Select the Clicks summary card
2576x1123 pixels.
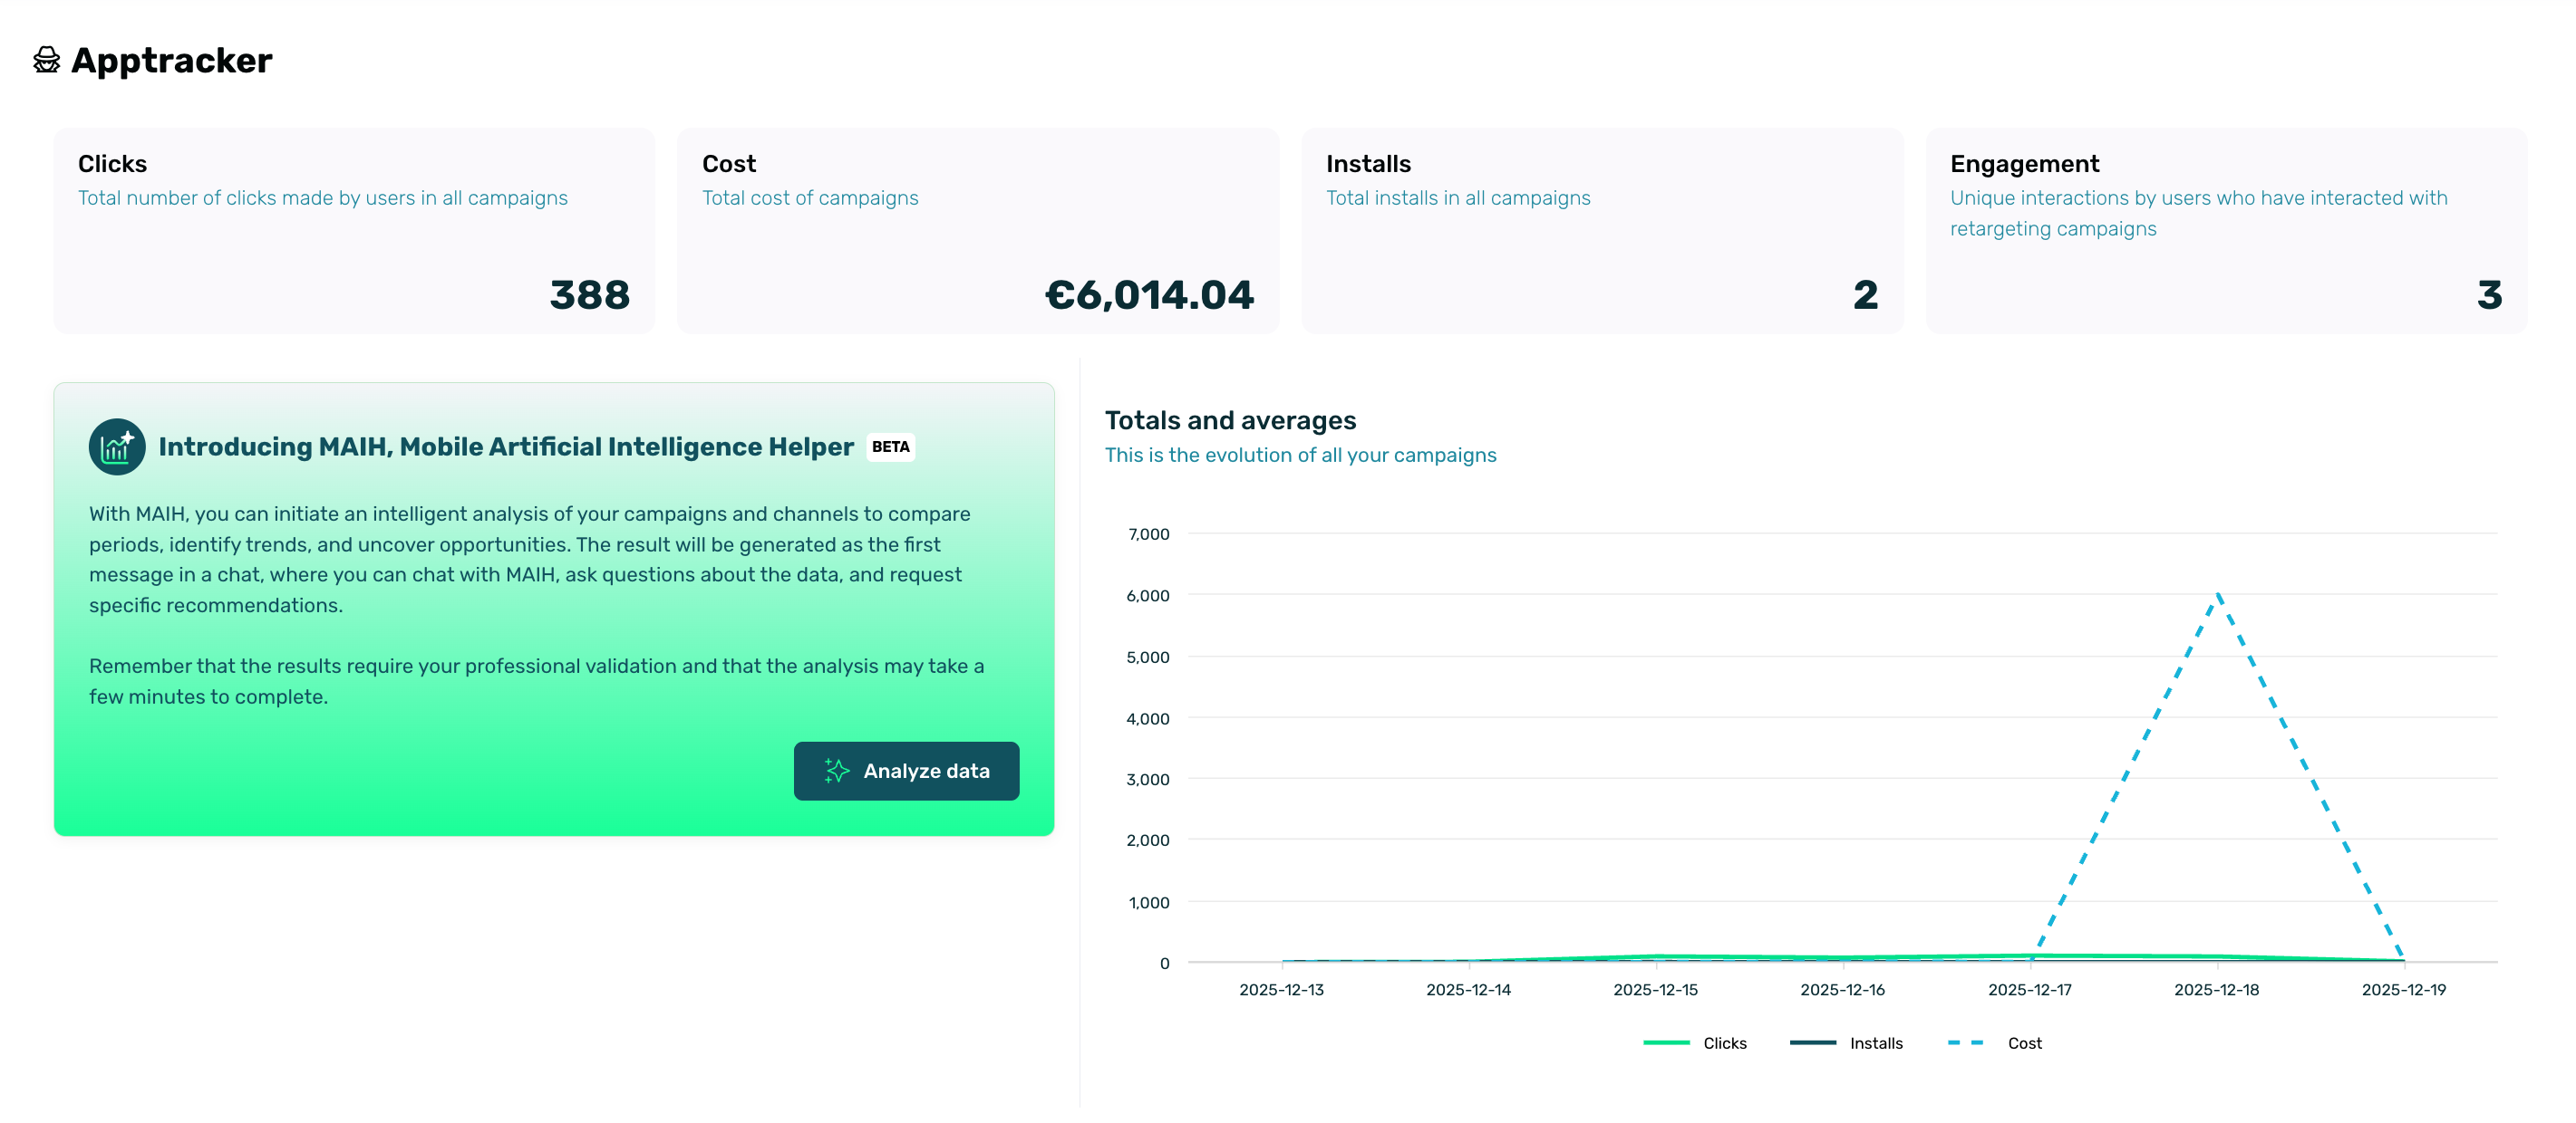(355, 231)
